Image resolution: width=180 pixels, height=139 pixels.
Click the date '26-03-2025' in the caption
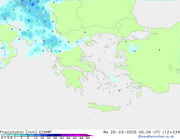pos(124,132)
